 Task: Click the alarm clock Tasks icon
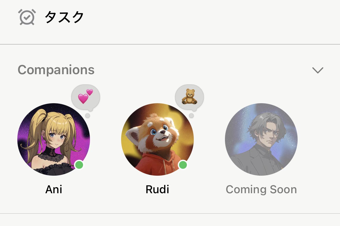pos(27,17)
